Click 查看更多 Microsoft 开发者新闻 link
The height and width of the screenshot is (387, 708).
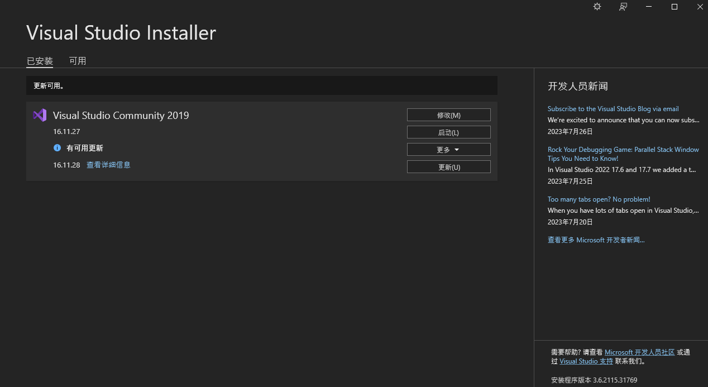(596, 240)
